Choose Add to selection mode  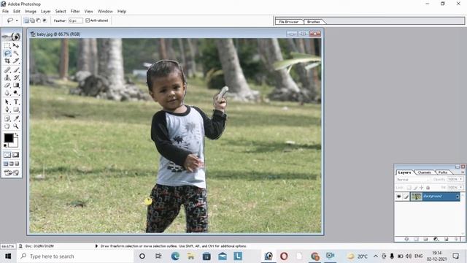tap(32, 20)
